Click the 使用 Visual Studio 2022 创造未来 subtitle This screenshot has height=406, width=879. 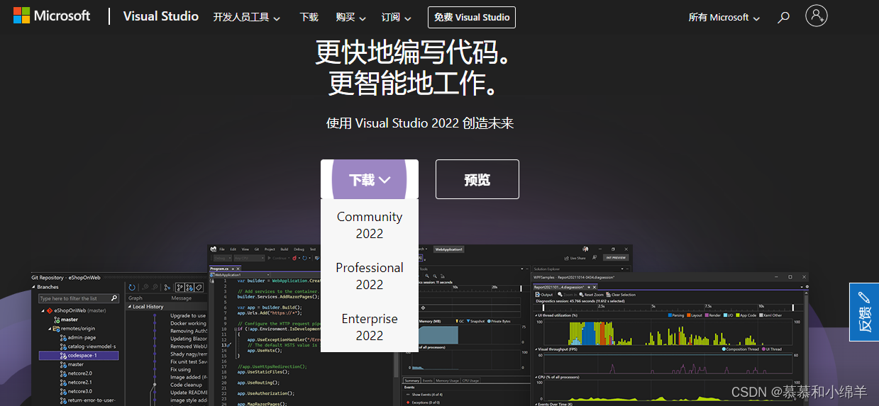[420, 123]
